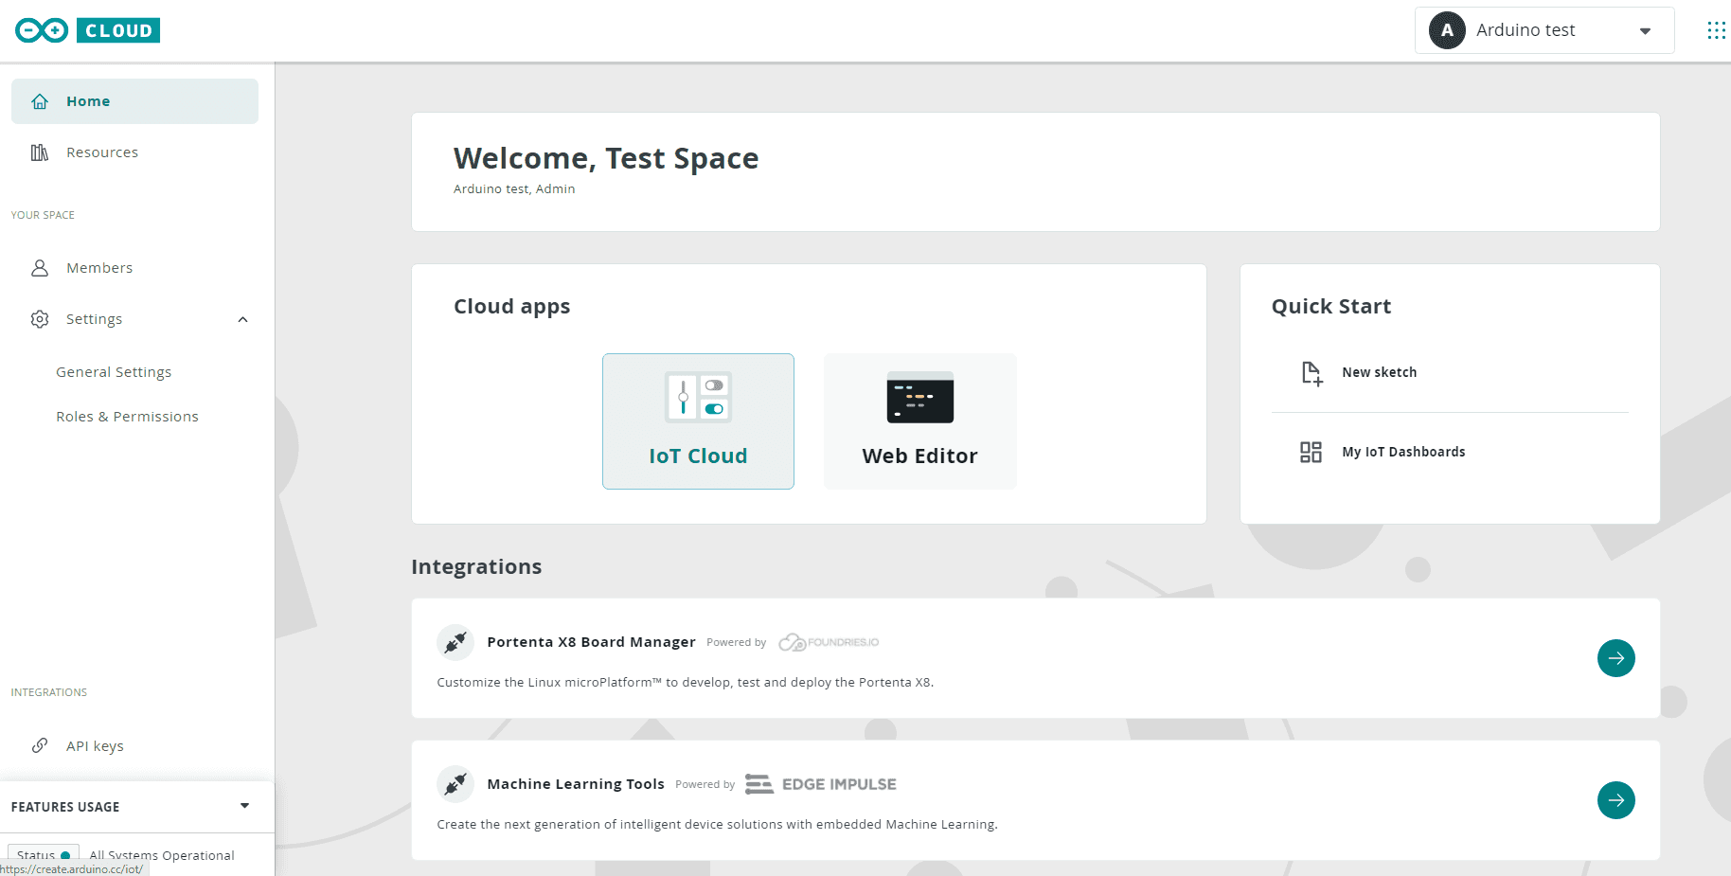Open the Members page

(x=99, y=268)
